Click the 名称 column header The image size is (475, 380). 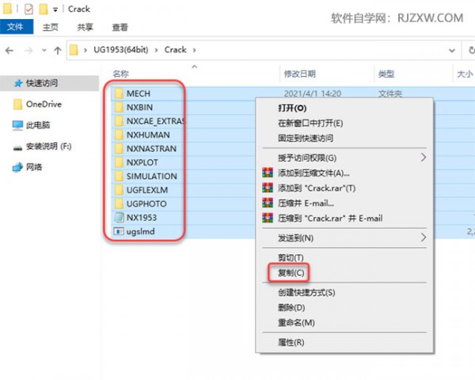[x=120, y=74]
